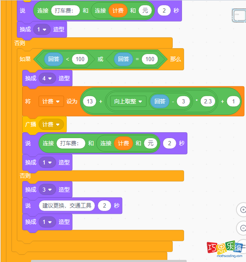Edit the 100 value in the equals comparison

coord(150,59)
